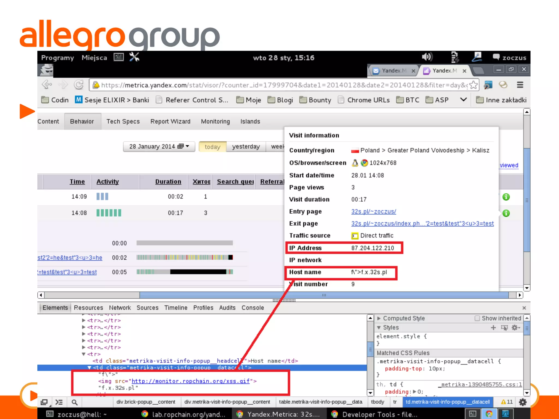Select the yesterday date button
The width and height of the screenshot is (559, 419).
click(x=246, y=147)
